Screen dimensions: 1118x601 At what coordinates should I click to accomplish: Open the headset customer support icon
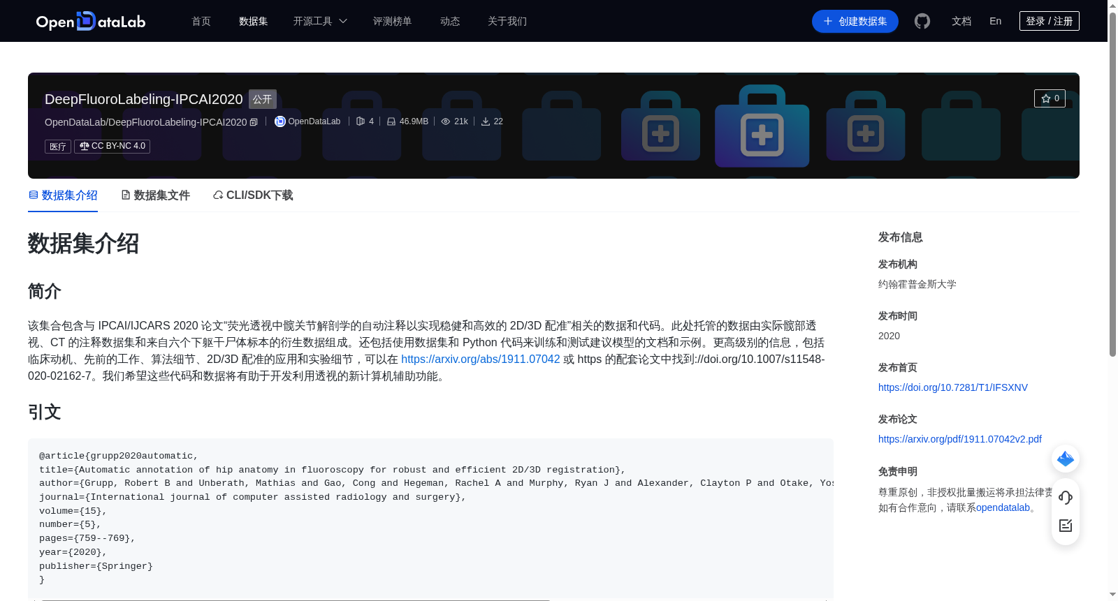(1066, 497)
